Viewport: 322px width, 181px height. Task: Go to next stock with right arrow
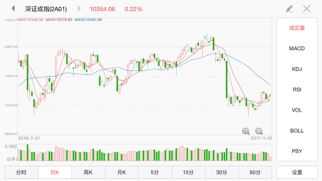click(79, 9)
